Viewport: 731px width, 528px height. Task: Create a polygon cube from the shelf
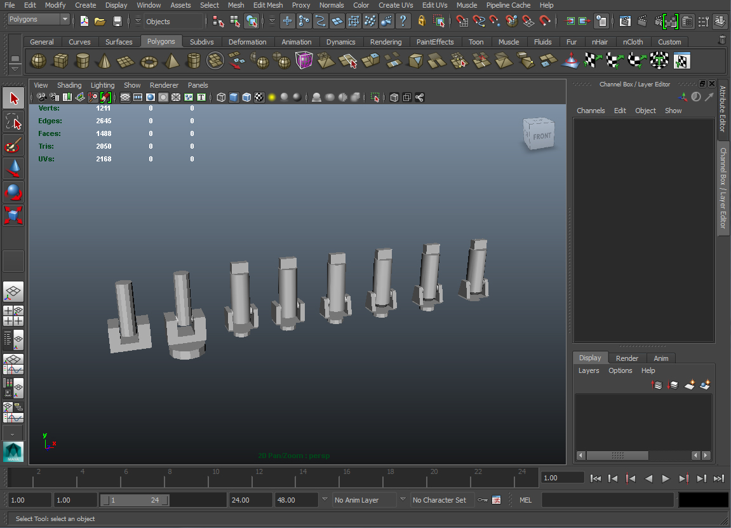click(x=60, y=60)
